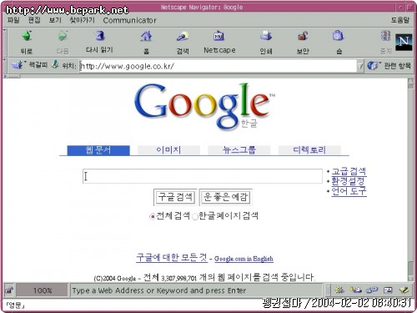Open Address Book from component bar

pyautogui.click(x=388, y=290)
